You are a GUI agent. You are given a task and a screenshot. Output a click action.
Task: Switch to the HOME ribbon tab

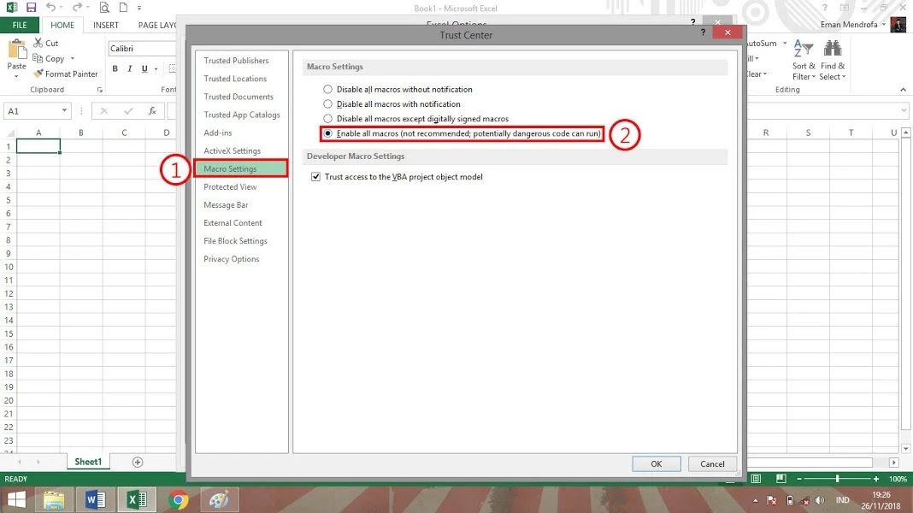coord(62,25)
